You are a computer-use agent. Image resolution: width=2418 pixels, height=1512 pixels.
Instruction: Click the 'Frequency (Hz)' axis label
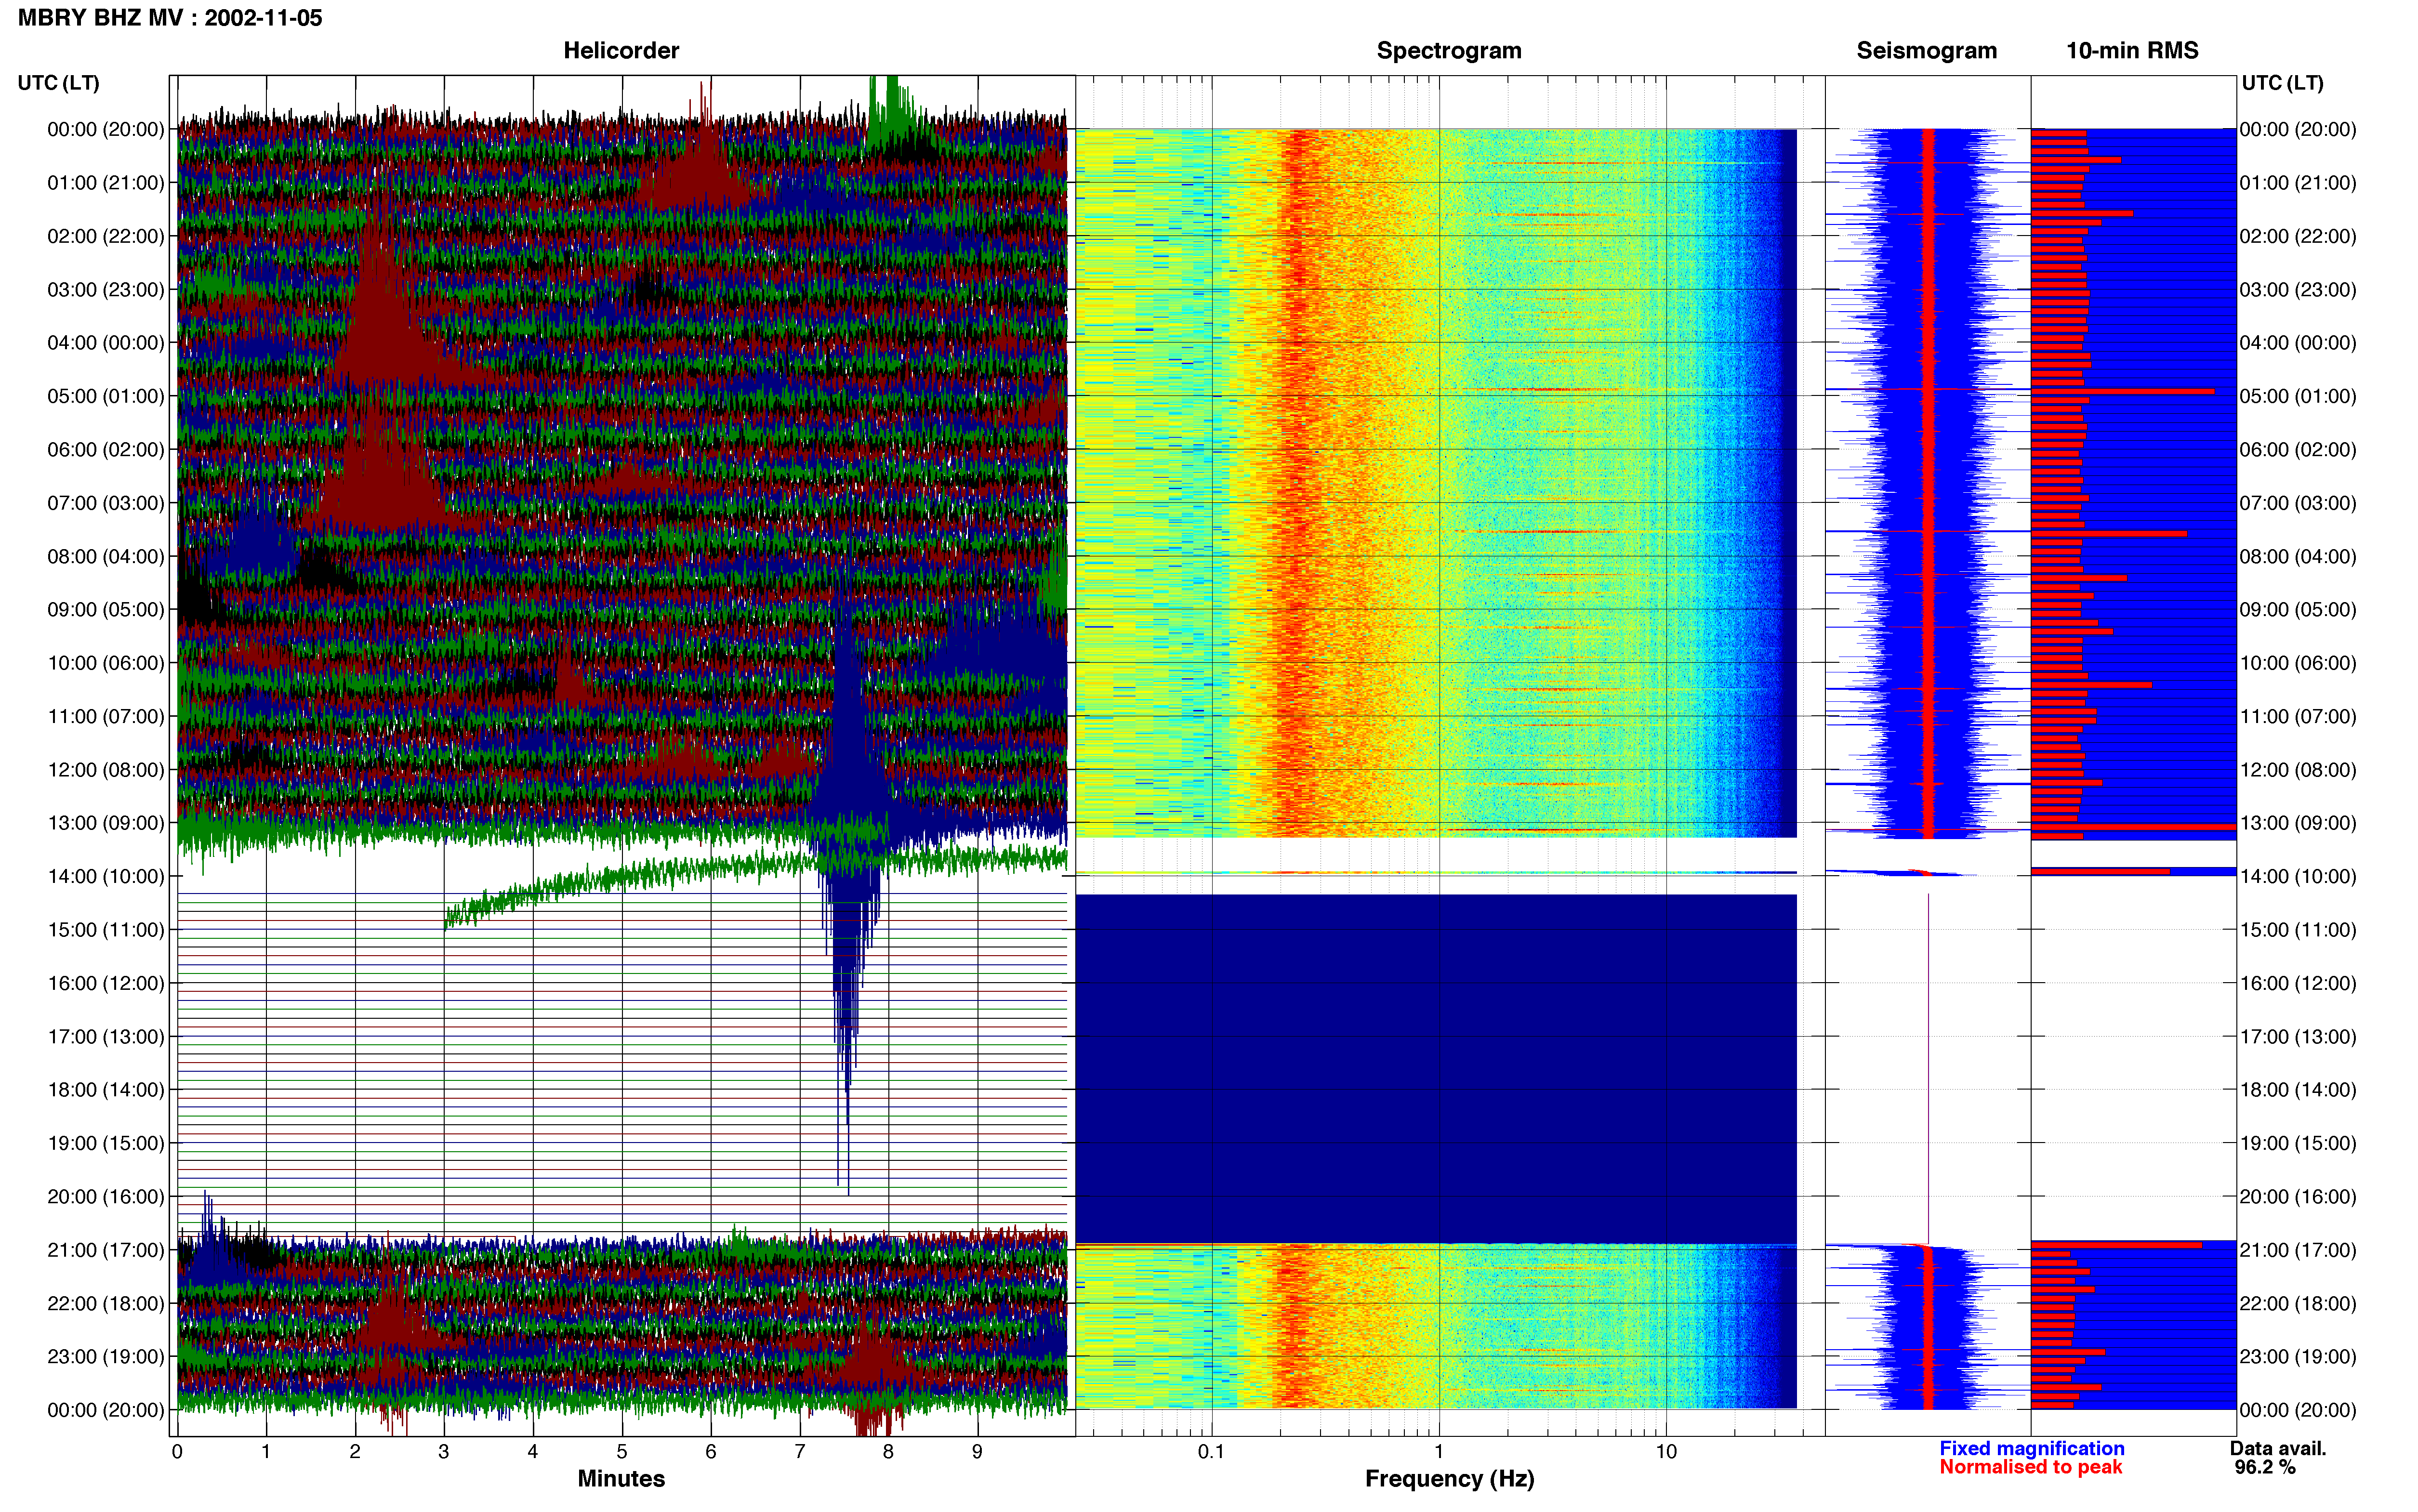(1449, 1479)
